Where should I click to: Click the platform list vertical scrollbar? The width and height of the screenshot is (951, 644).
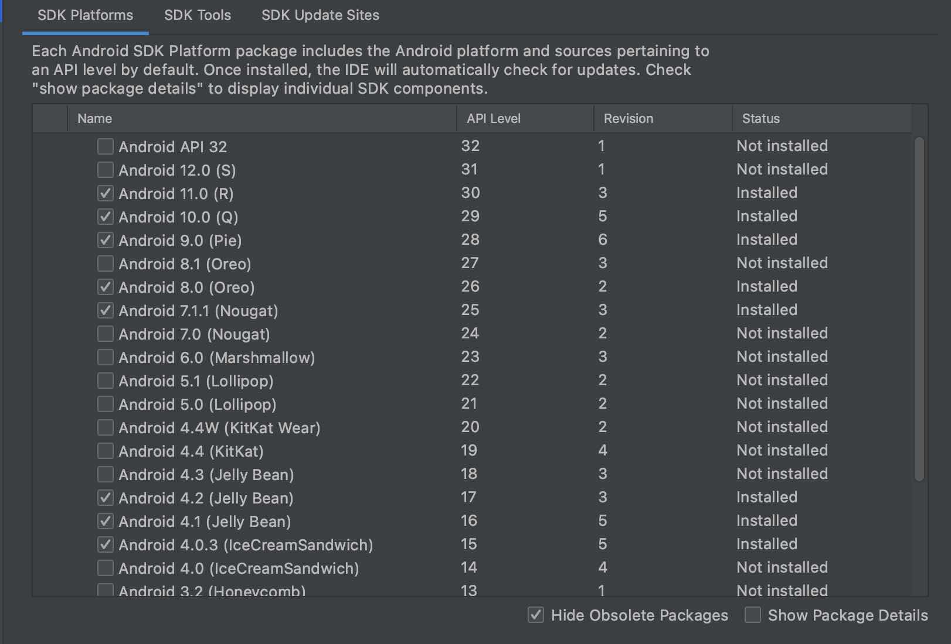pos(919,309)
